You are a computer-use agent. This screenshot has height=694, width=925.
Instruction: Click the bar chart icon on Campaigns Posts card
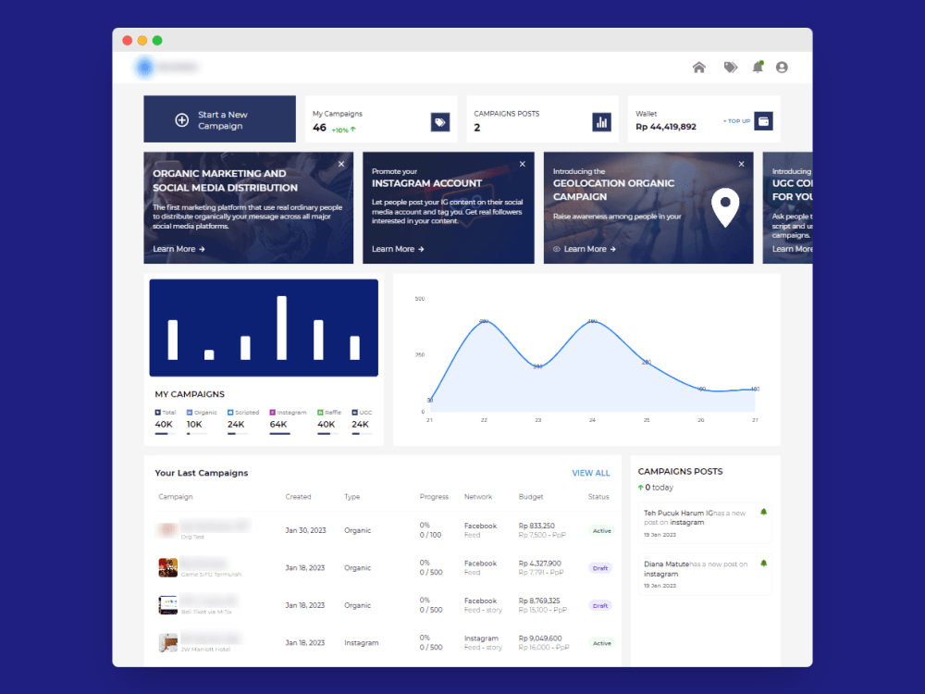pyautogui.click(x=601, y=120)
